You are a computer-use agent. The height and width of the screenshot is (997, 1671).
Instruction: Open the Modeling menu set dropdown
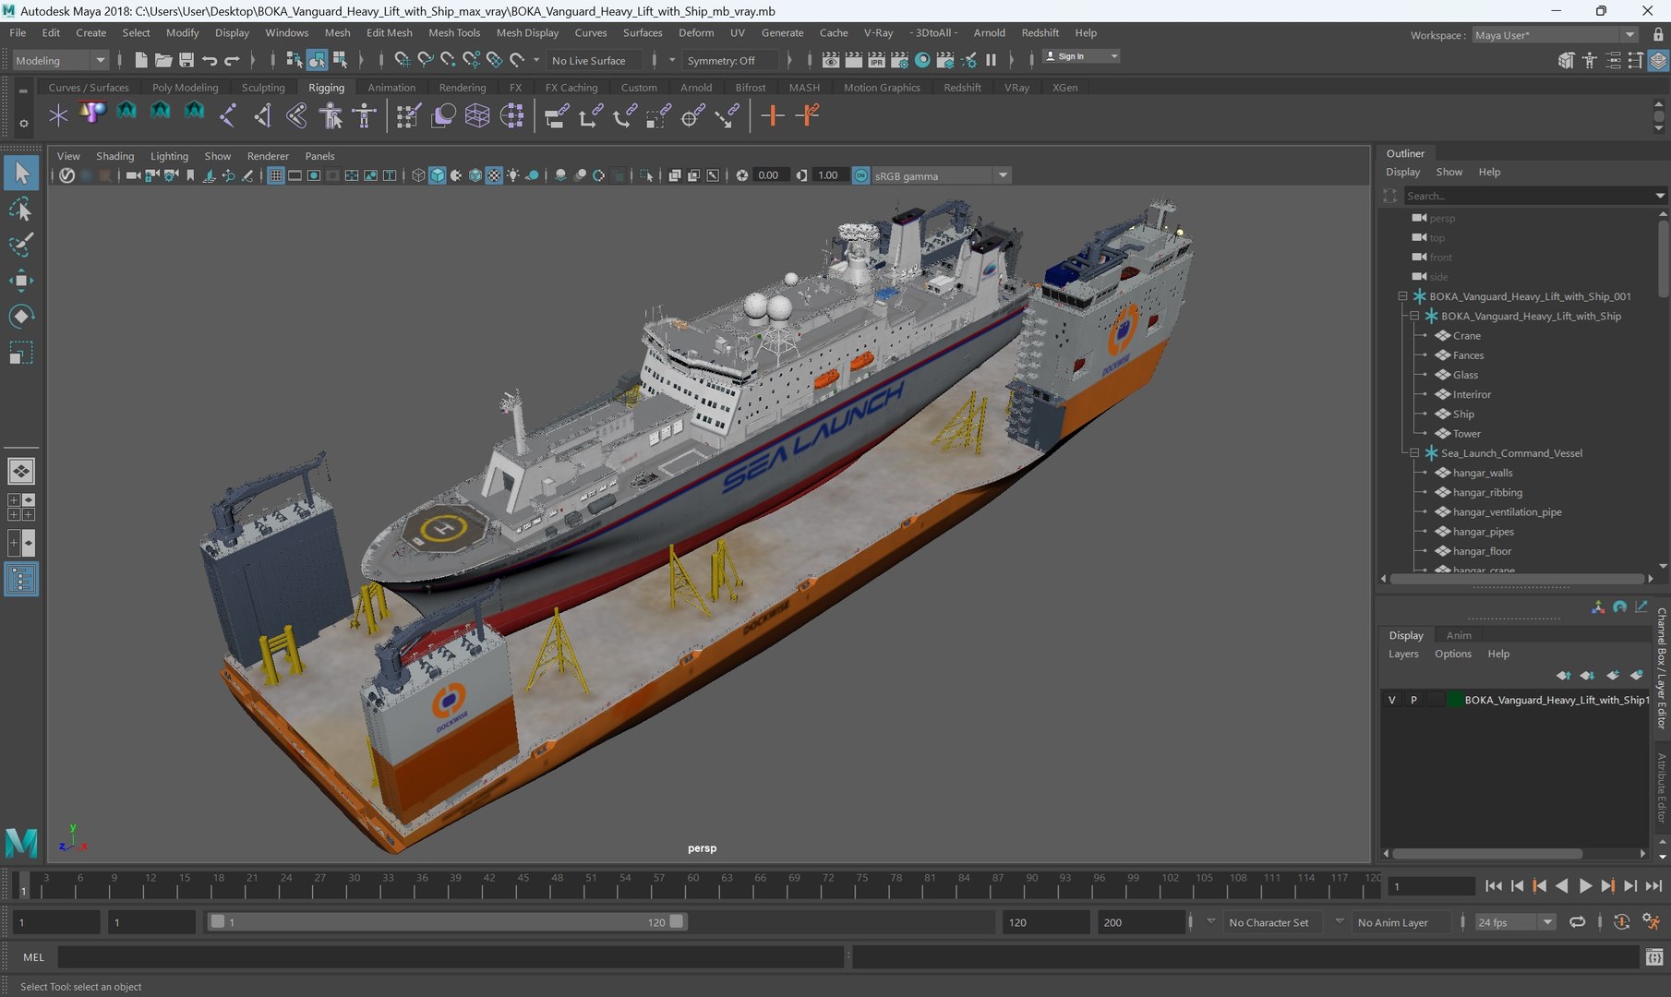[x=61, y=60]
